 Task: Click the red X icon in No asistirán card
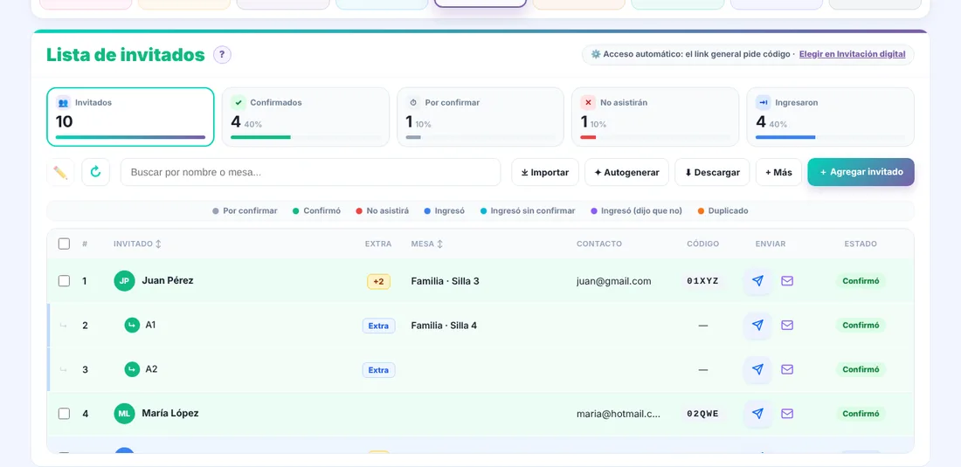point(588,103)
